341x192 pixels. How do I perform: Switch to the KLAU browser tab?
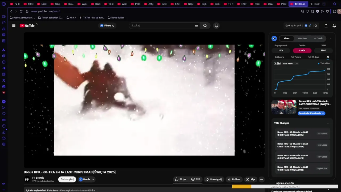pos(69,4)
